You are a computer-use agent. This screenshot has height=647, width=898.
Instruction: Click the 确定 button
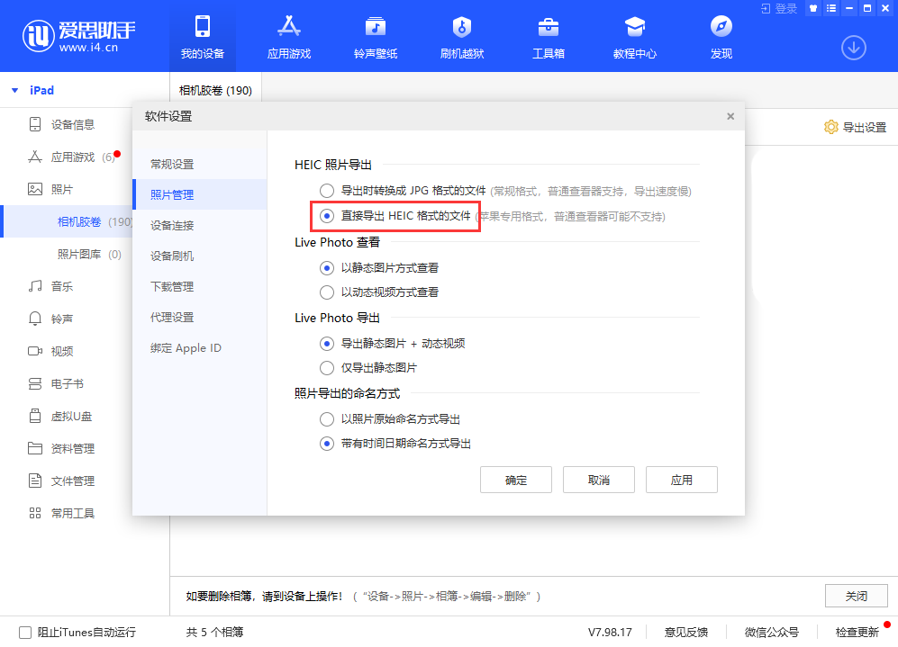pos(515,480)
